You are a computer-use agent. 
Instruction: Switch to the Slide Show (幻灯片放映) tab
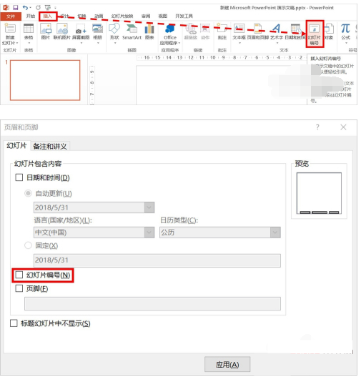122,16
